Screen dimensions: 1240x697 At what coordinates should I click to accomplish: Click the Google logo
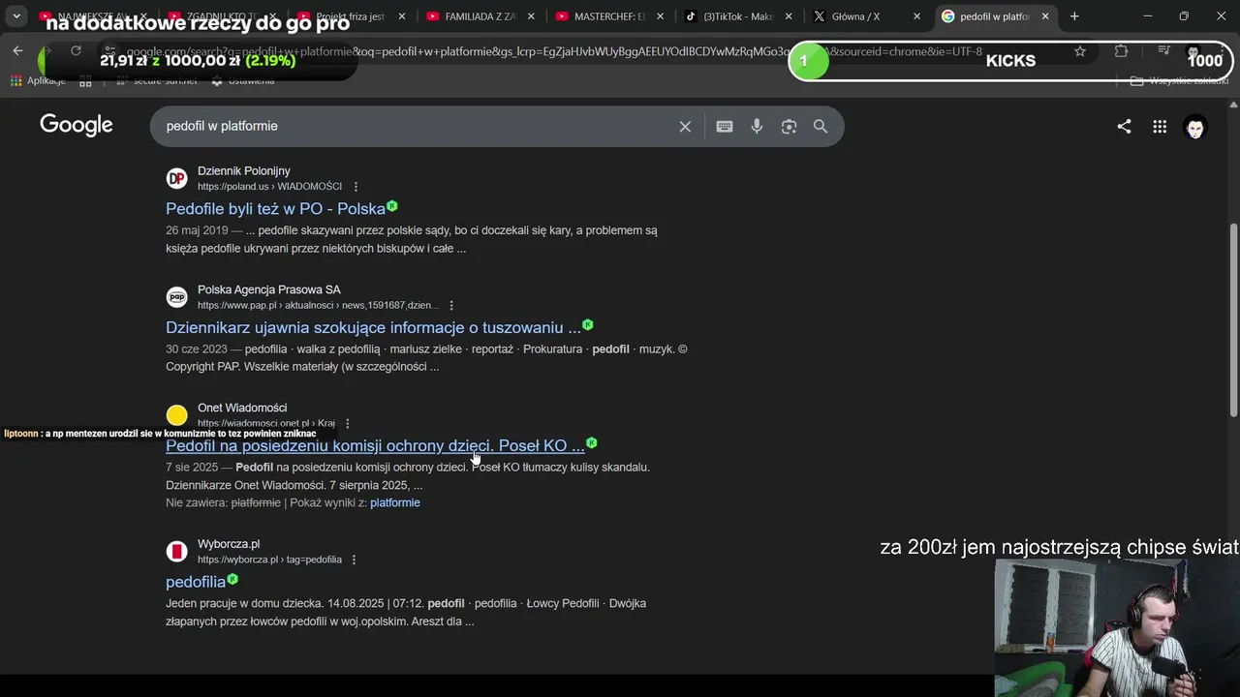point(77,126)
